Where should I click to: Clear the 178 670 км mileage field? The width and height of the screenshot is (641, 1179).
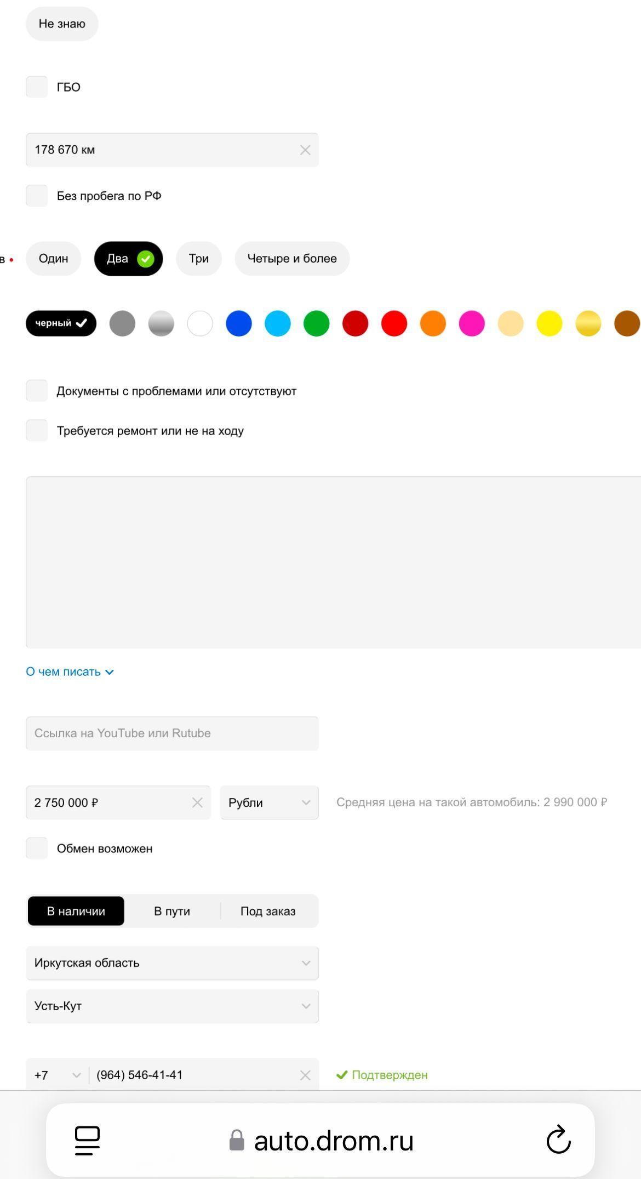[x=305, y=150]
